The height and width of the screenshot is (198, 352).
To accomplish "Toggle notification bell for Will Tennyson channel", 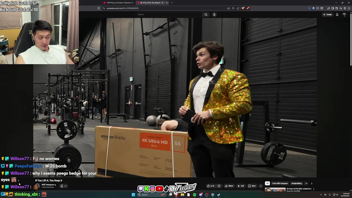I will (x=62, y=186).
